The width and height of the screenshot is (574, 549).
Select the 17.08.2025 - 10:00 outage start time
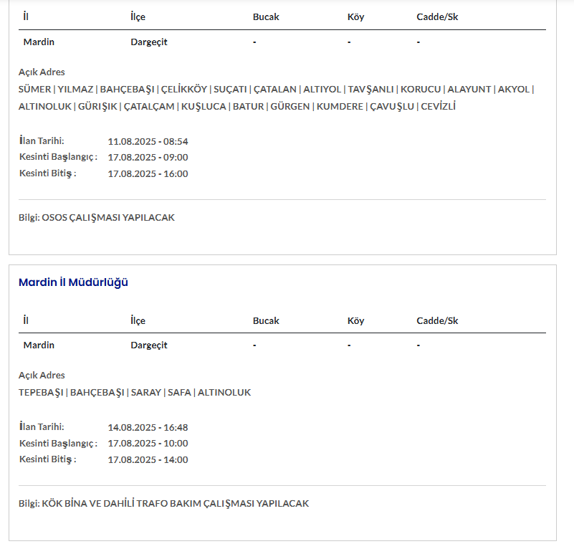tap(148, 444)
